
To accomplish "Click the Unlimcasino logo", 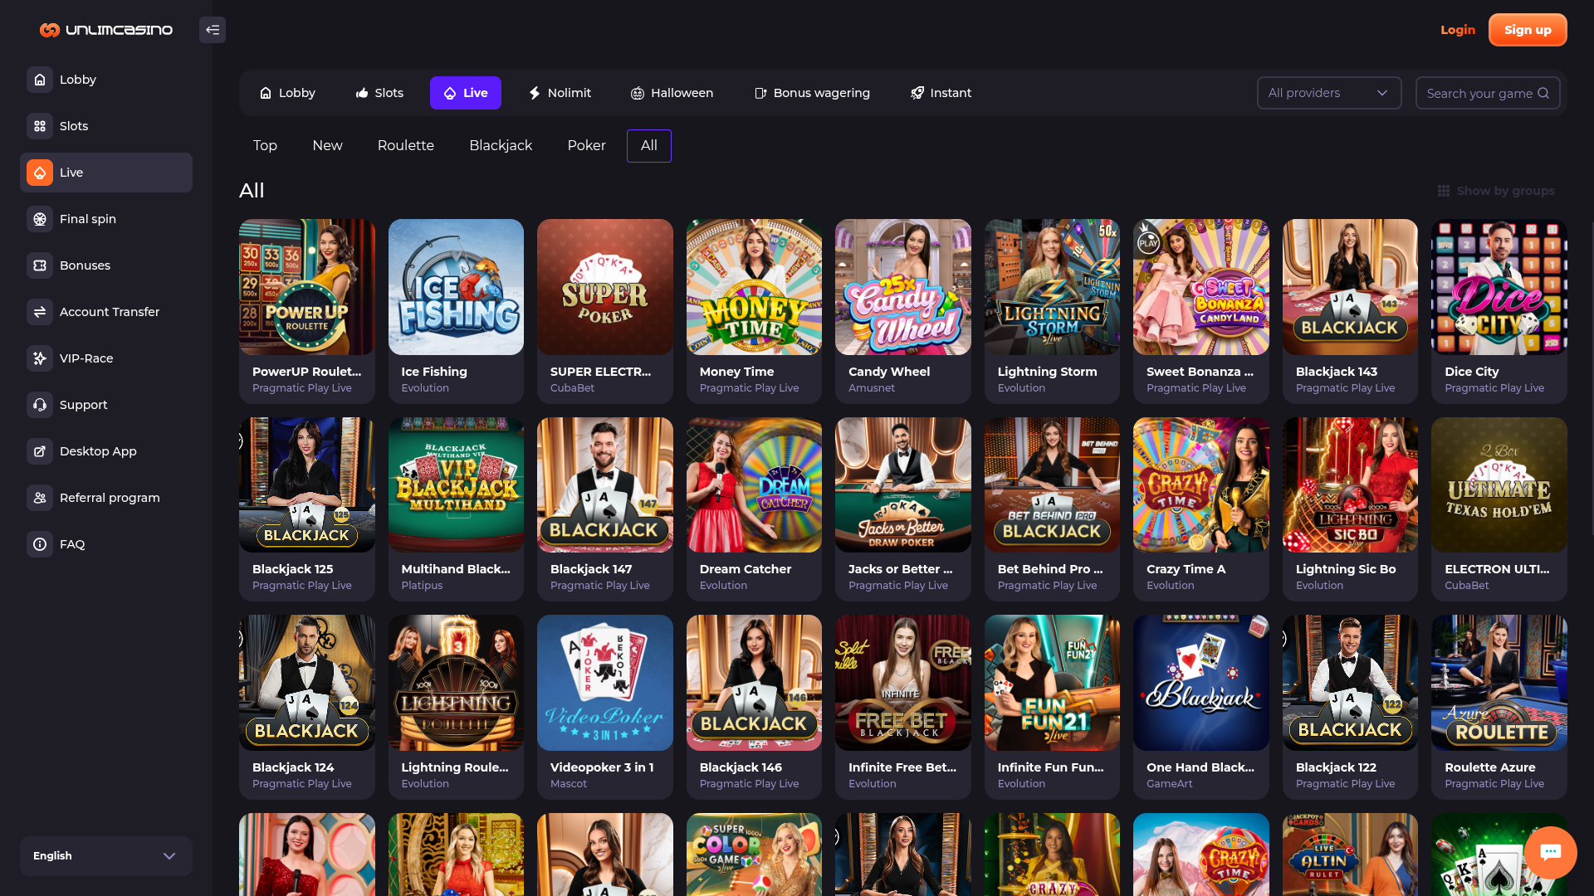I will pyautogui.click(x=106, y=30).
